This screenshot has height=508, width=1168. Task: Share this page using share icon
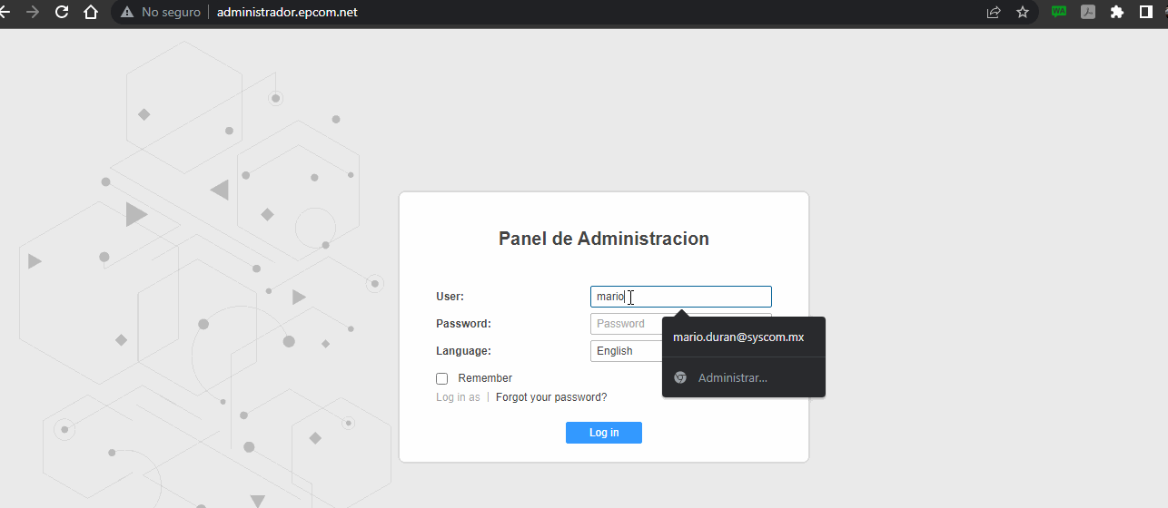tap(994, 12)
